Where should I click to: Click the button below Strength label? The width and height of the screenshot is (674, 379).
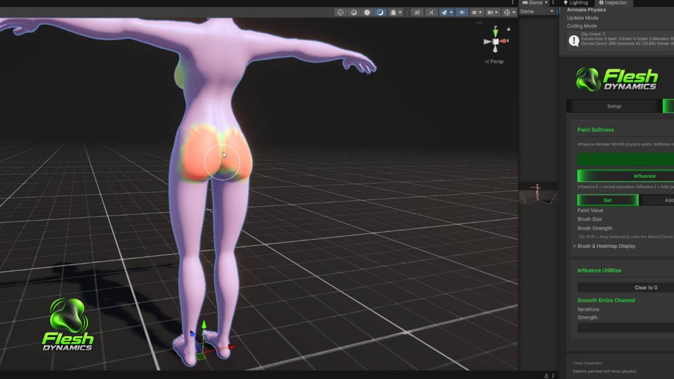pos(626,327)
